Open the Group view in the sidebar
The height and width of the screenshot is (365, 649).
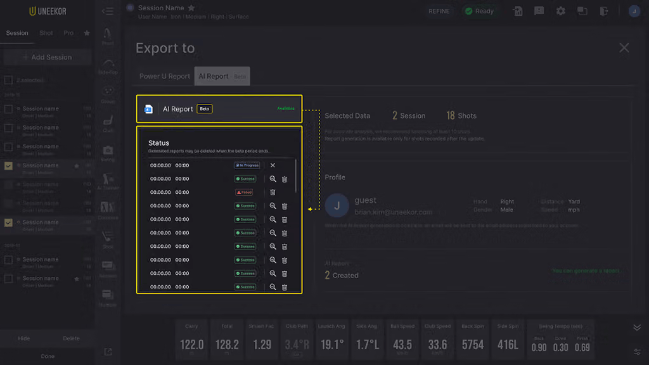click(108, 94)
